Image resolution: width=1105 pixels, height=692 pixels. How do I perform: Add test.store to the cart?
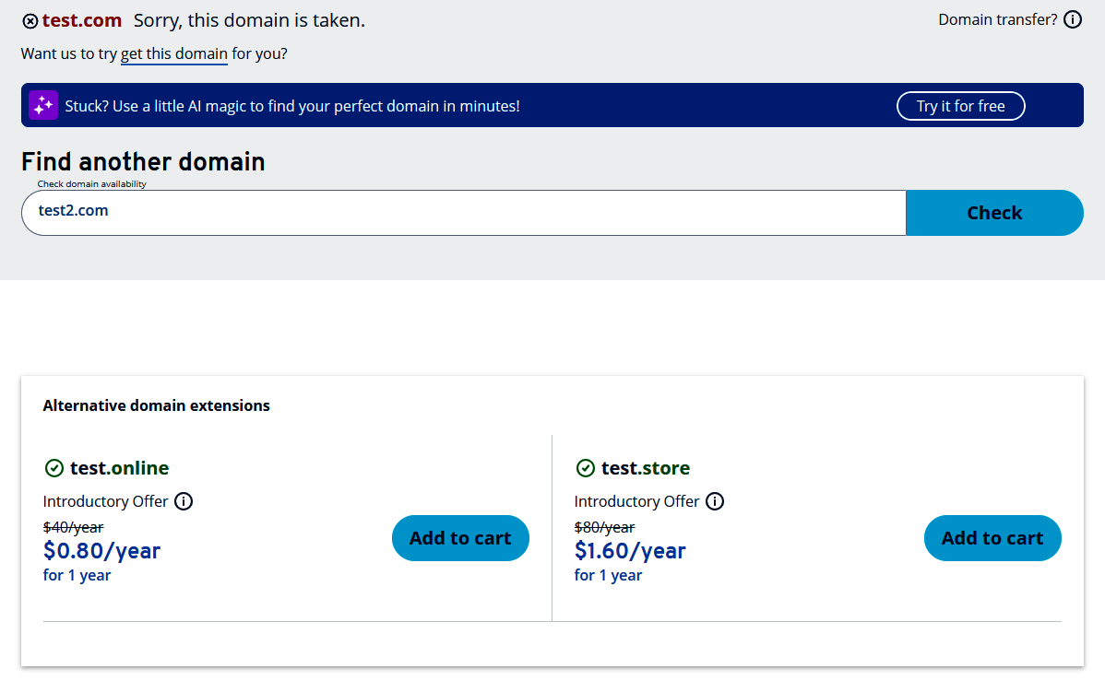point(992,538)
